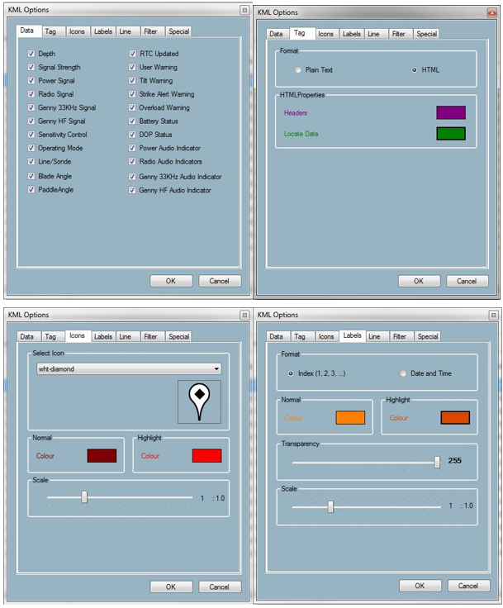Click Cancel in Labels tab window
503x608 pixels.
coord(468,586)
